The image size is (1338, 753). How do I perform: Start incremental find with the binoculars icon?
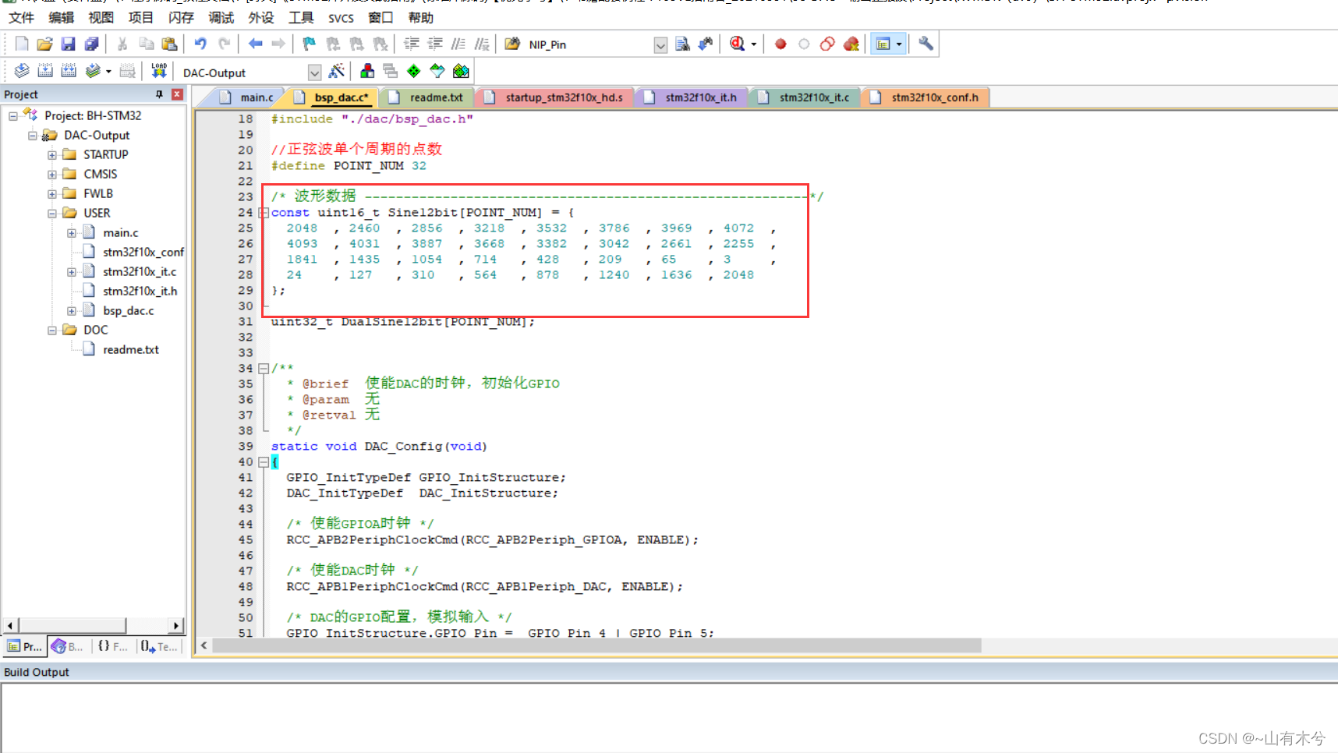point(706,44)
